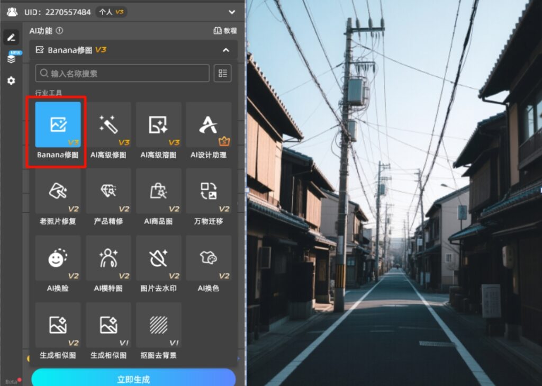The image size is (542, 386).
Task: Toggle the list view beside the search box
Action: 222,73
